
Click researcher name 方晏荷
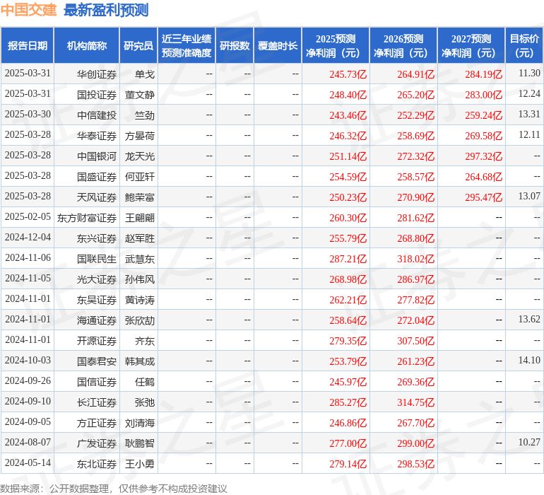coord(140,136)
